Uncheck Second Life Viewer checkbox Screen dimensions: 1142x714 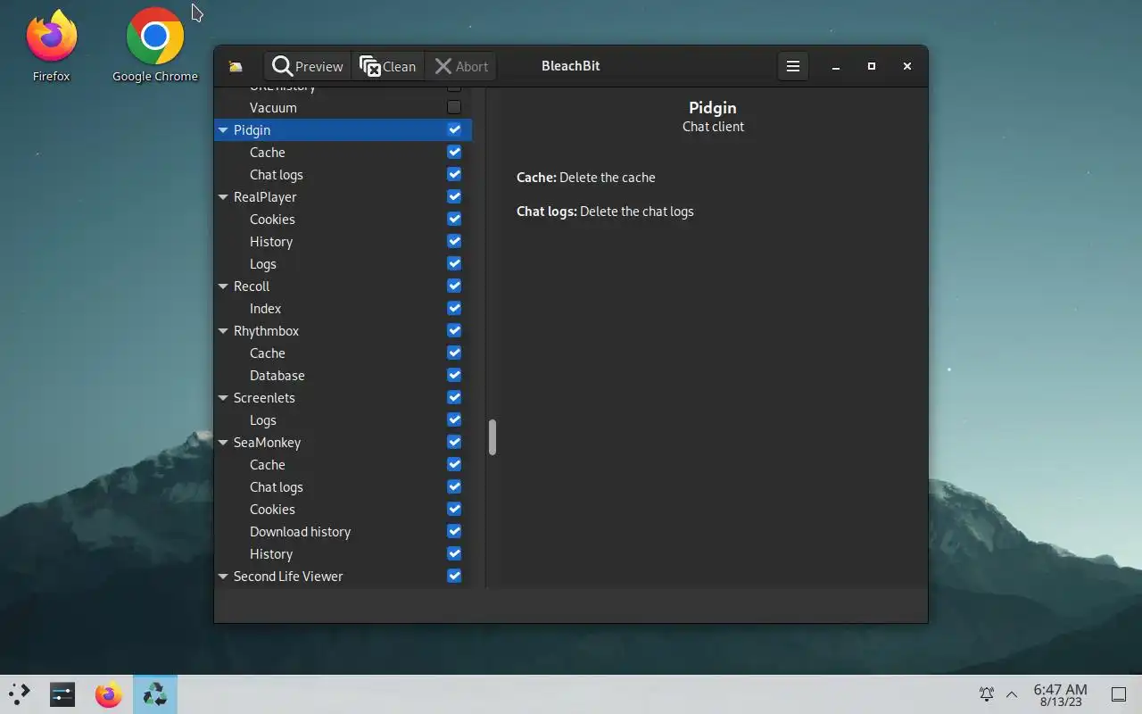click(x=454, y=576)
